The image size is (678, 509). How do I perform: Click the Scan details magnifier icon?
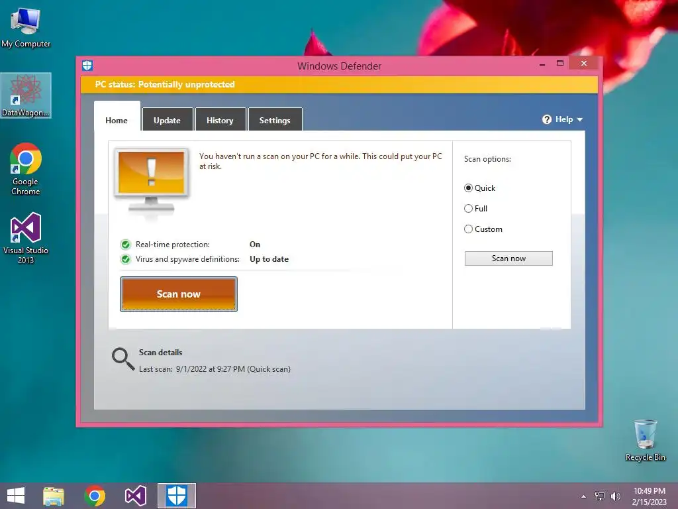tap(123, 359)
